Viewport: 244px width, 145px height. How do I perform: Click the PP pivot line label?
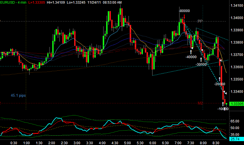click(200, 21)
